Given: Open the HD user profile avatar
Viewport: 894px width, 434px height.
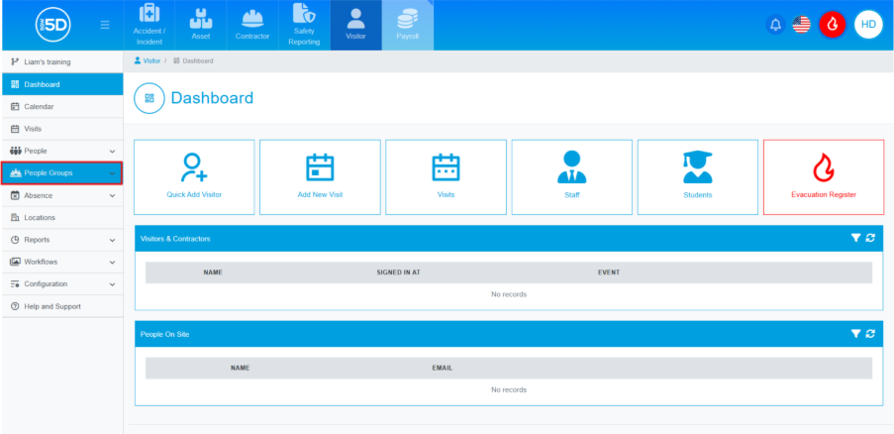Looking at the screenshot, I should tap(868, 24).
